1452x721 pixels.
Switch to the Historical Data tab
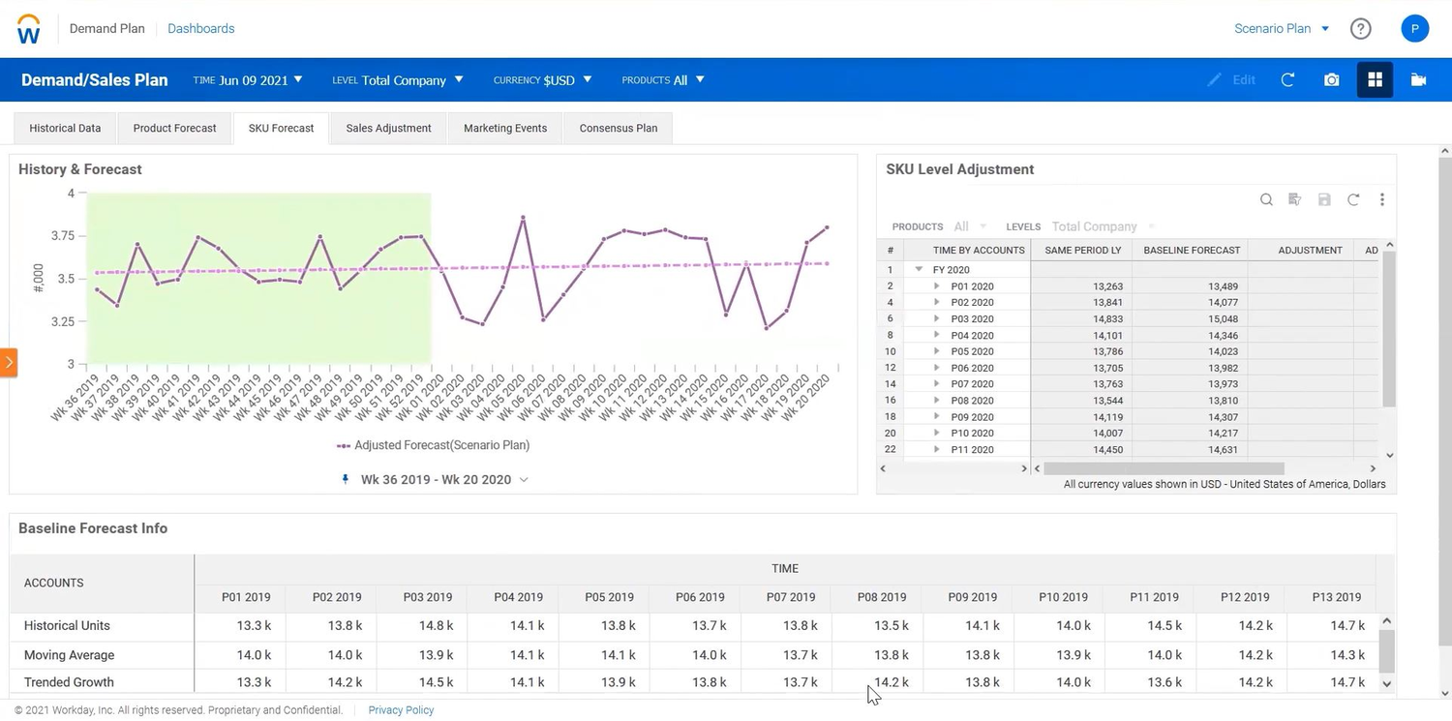point(65,128)
